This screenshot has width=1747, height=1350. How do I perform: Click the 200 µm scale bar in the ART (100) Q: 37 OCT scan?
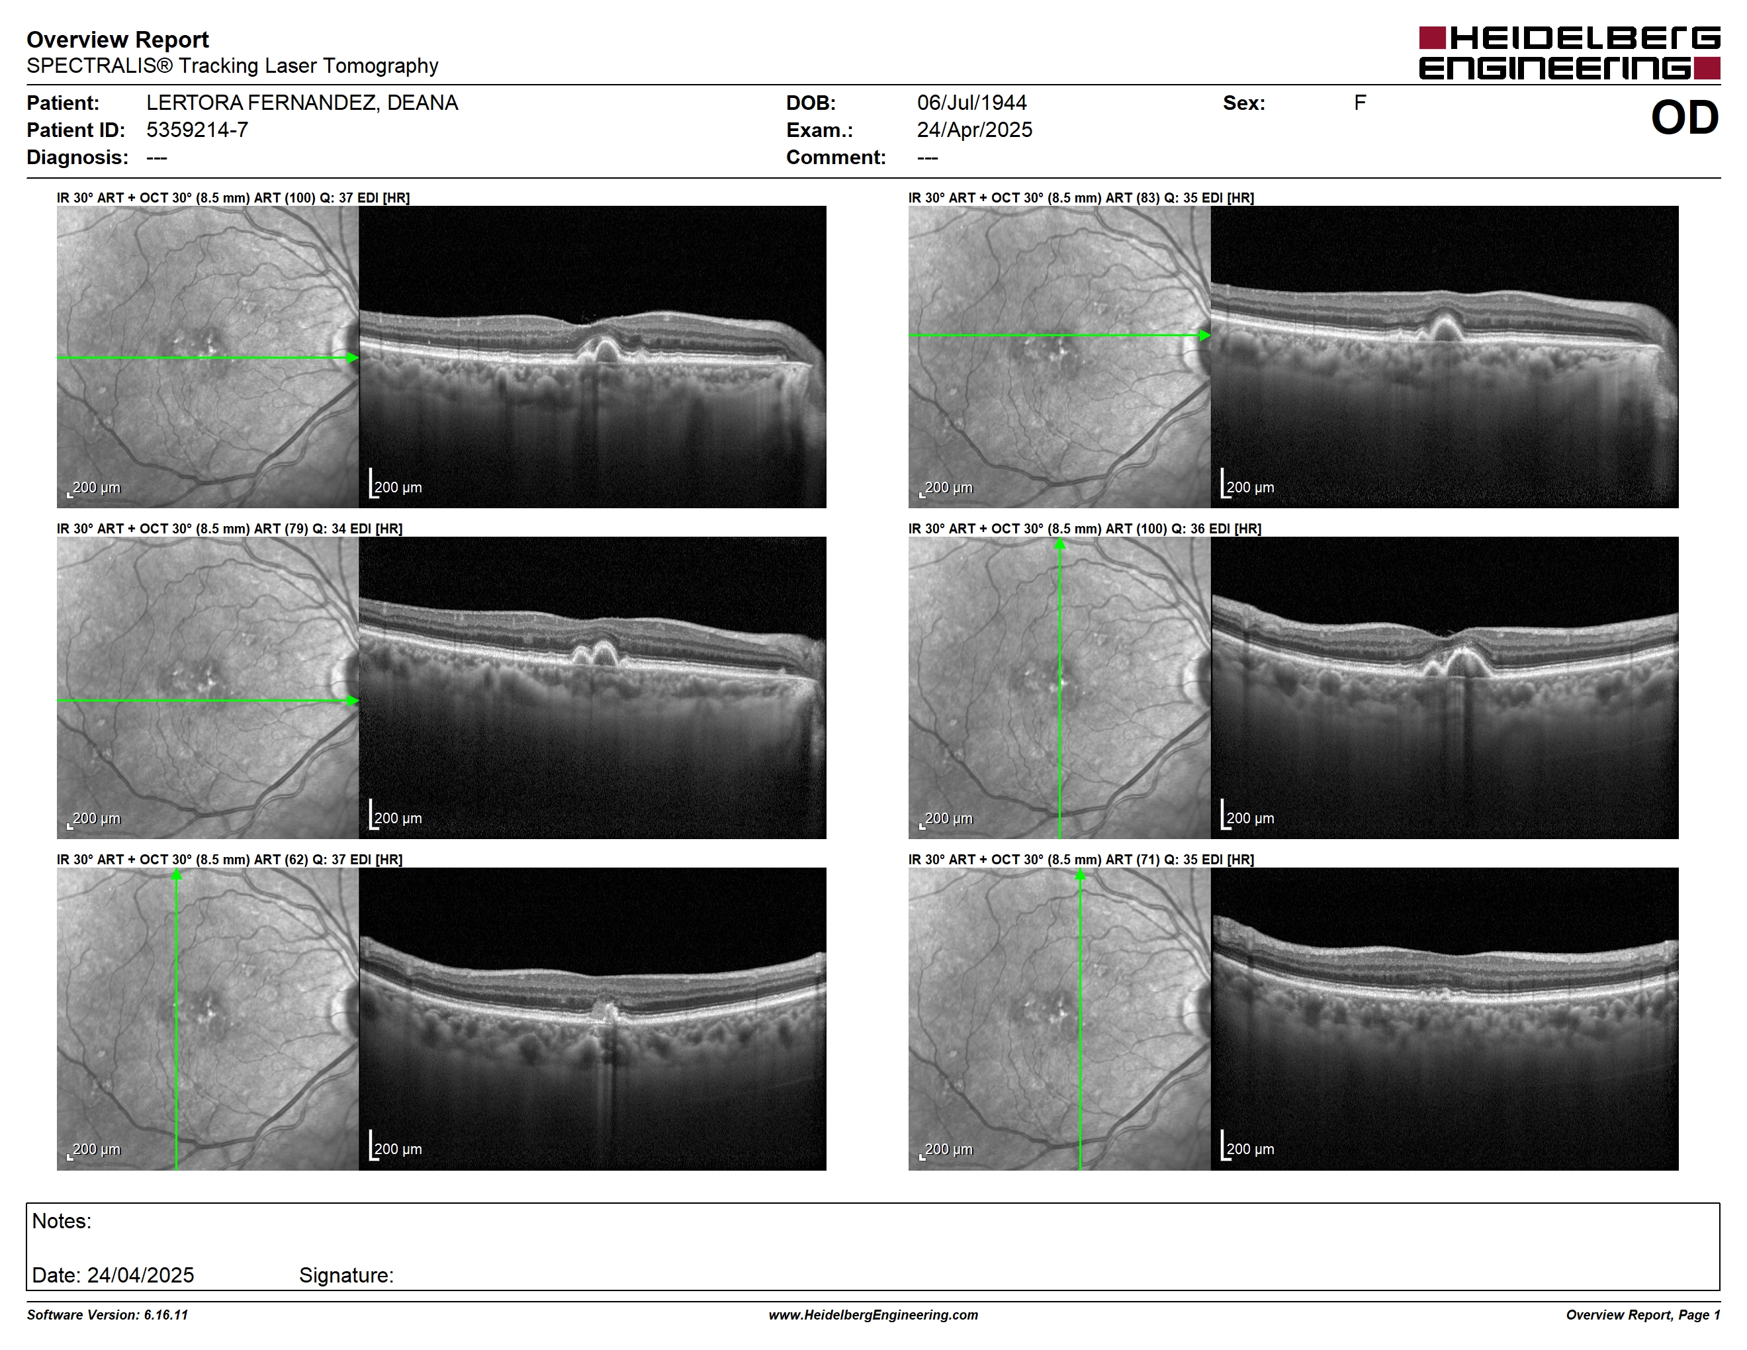[x=395, y=484]
